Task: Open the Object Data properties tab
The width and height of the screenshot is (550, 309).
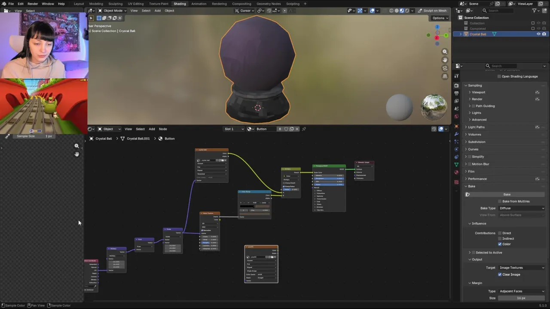Action: (456, 165)
